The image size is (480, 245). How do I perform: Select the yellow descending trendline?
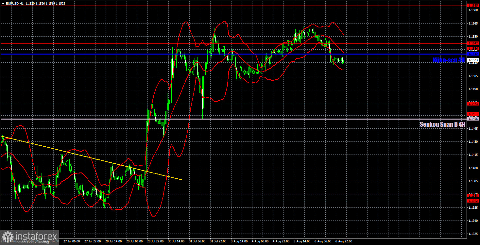pos(92,158)
